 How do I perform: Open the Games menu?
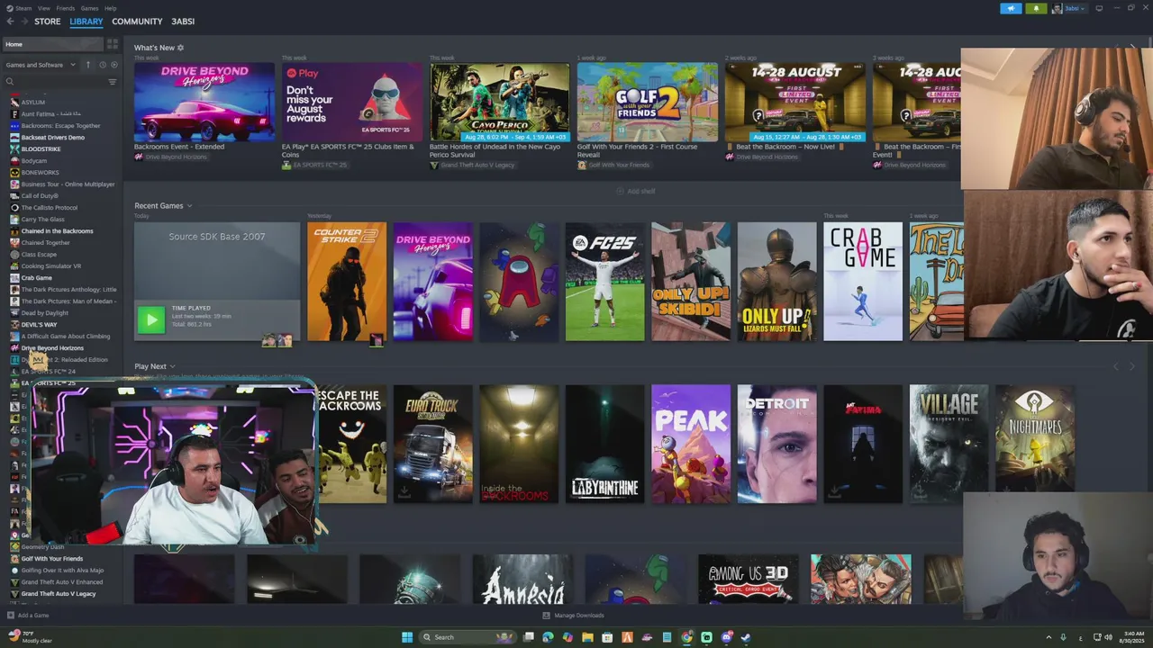point(90,8)
